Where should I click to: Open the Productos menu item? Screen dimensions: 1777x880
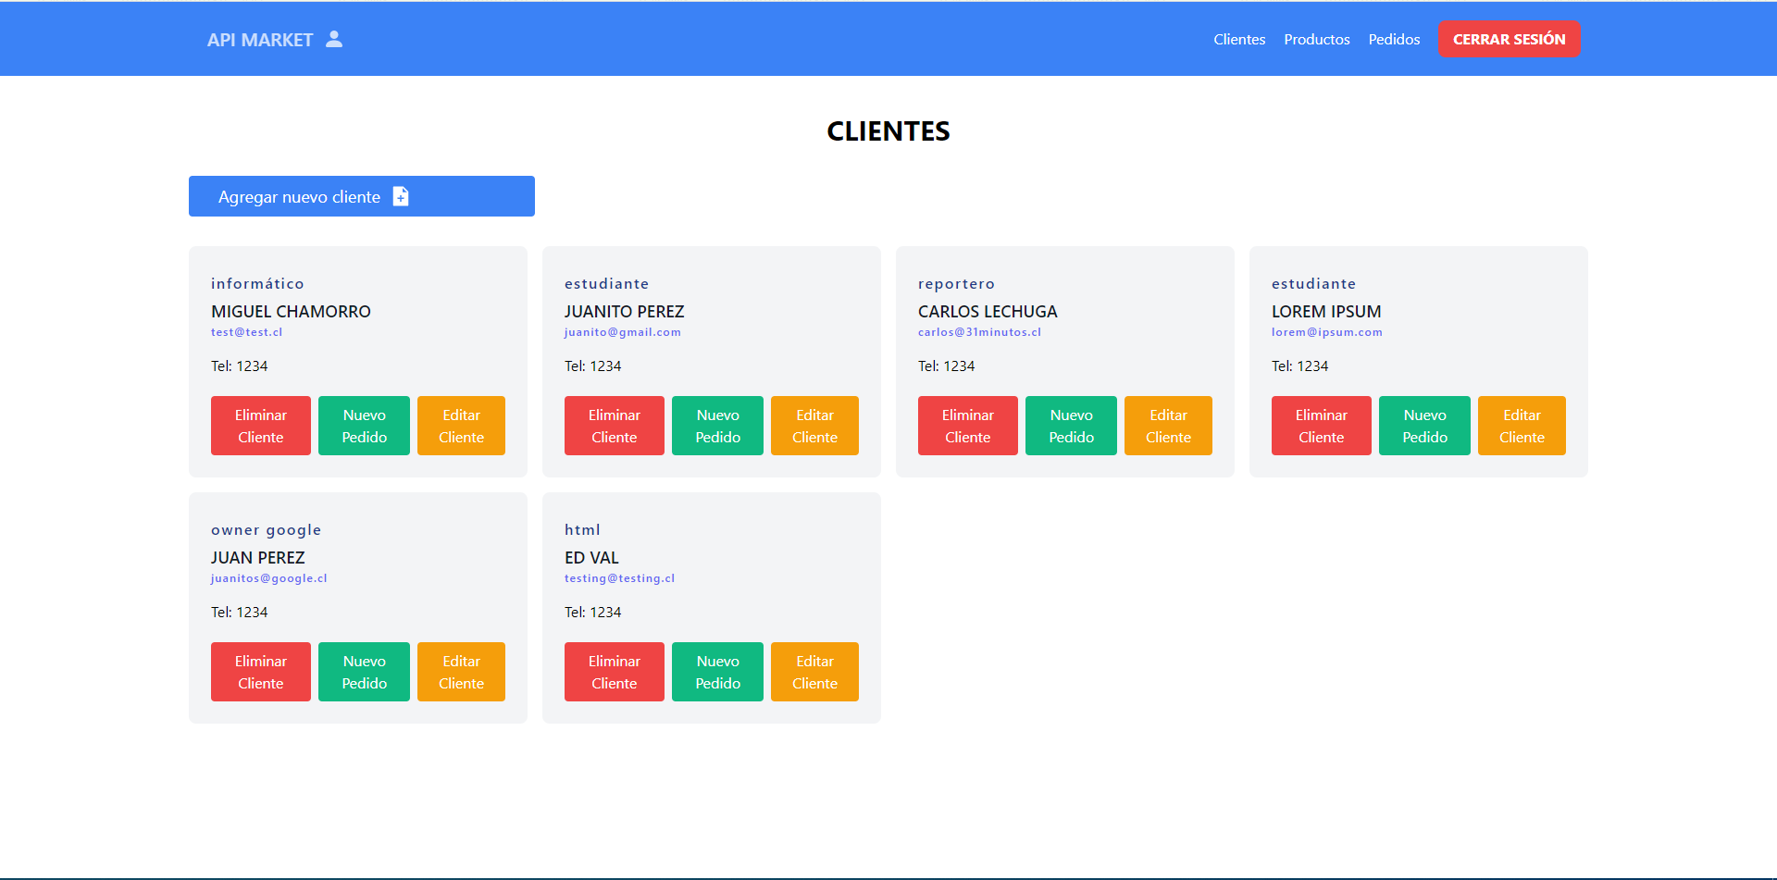[x=1317, y=39]
